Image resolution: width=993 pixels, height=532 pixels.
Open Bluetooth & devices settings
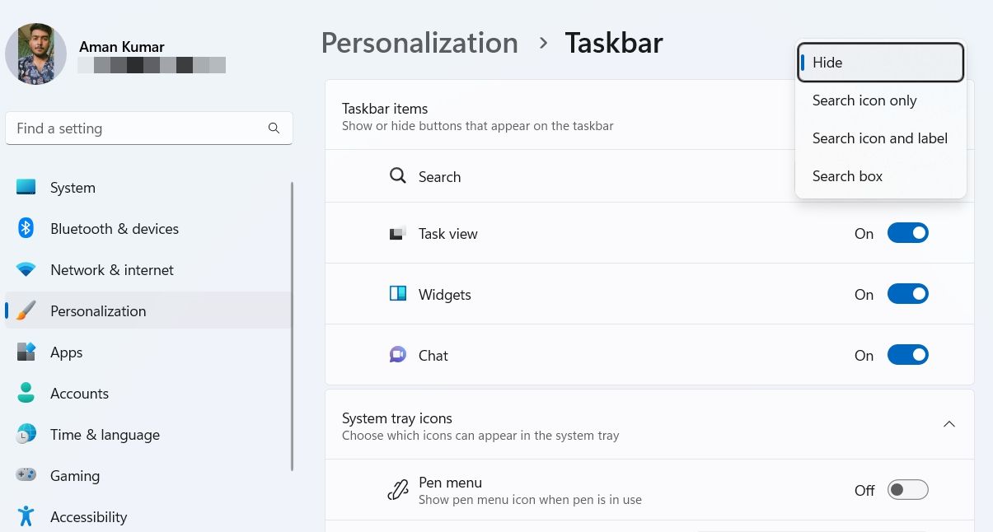point(26,228)
